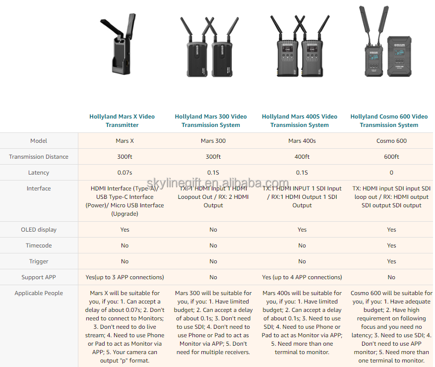Select the 0.07s latency value

(124, 173)
